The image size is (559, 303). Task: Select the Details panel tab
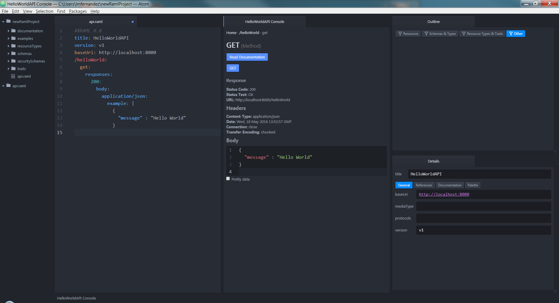(434, 161)
